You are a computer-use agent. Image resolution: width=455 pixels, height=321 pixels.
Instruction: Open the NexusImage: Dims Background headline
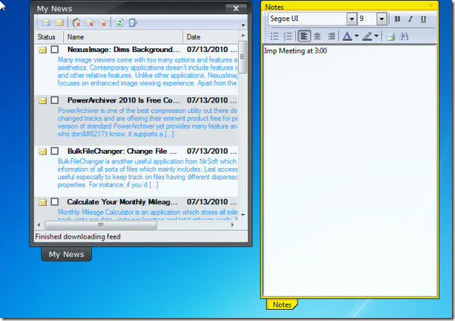click(x=124, y=50)
